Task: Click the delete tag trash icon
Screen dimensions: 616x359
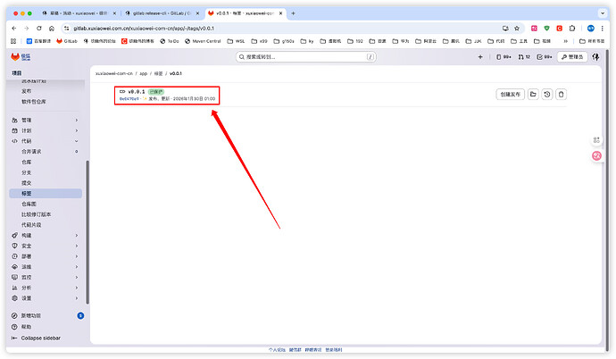Action: tap(561, 94)
